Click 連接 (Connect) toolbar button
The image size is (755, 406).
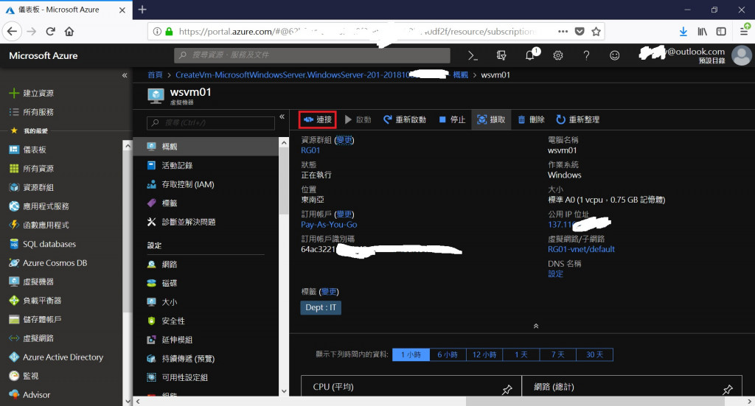pos(317,119)
